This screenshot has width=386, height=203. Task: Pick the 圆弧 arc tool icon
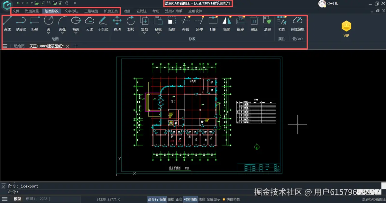coord(62,21)
